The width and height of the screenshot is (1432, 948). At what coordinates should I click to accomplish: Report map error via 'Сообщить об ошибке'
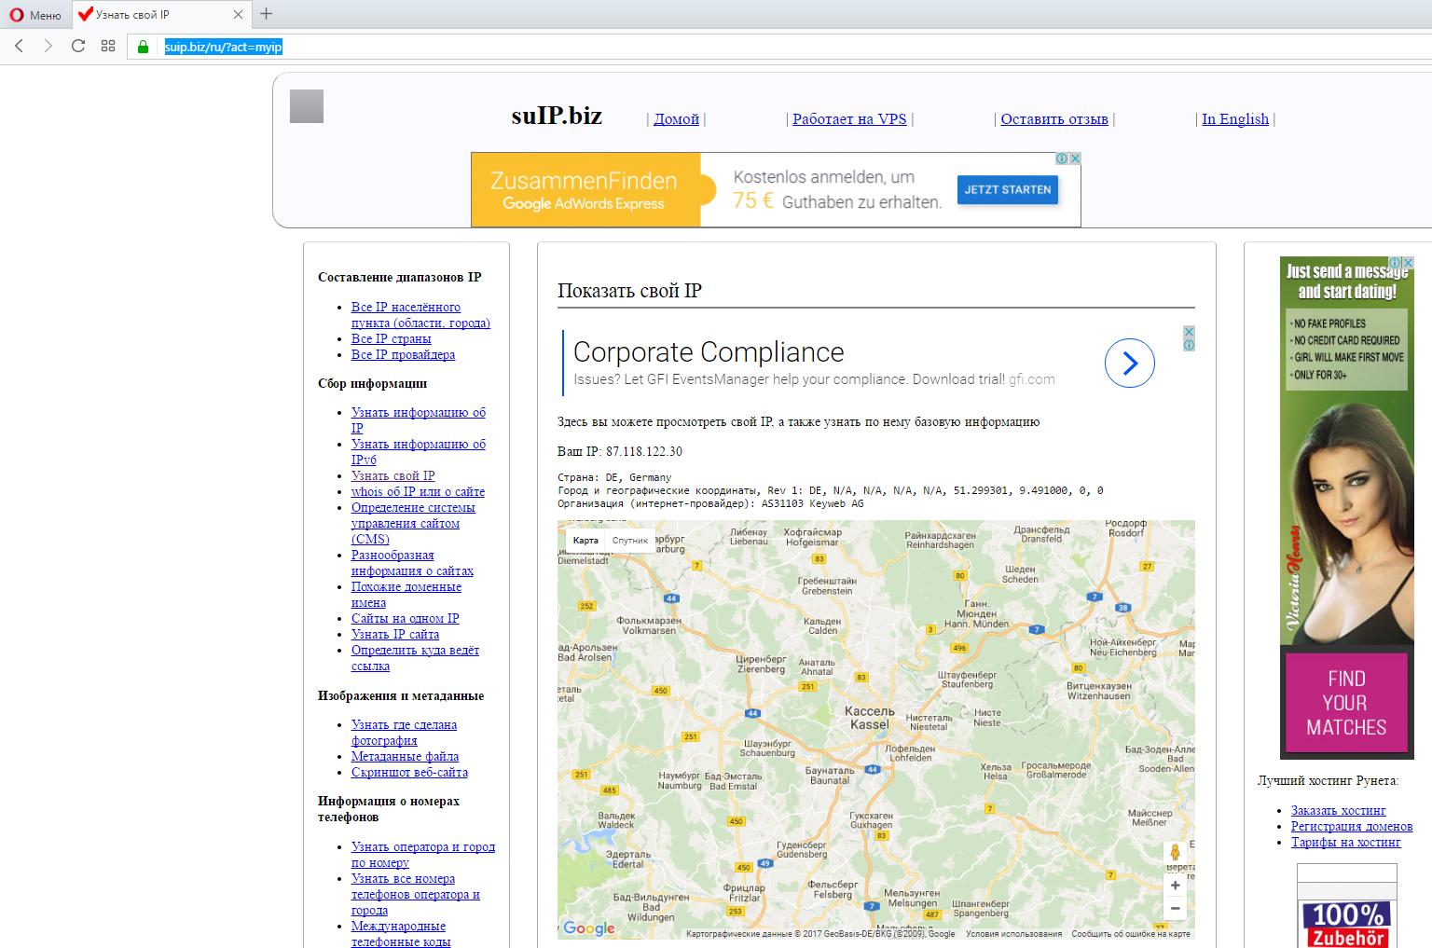pyautogui.click(x=1131, y=933)
